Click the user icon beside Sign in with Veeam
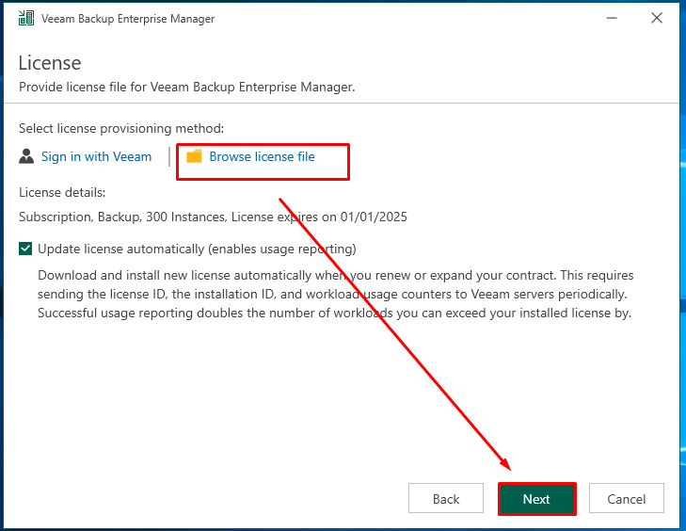Viewport: 686px width, 531px height. (x=26, y=156)
